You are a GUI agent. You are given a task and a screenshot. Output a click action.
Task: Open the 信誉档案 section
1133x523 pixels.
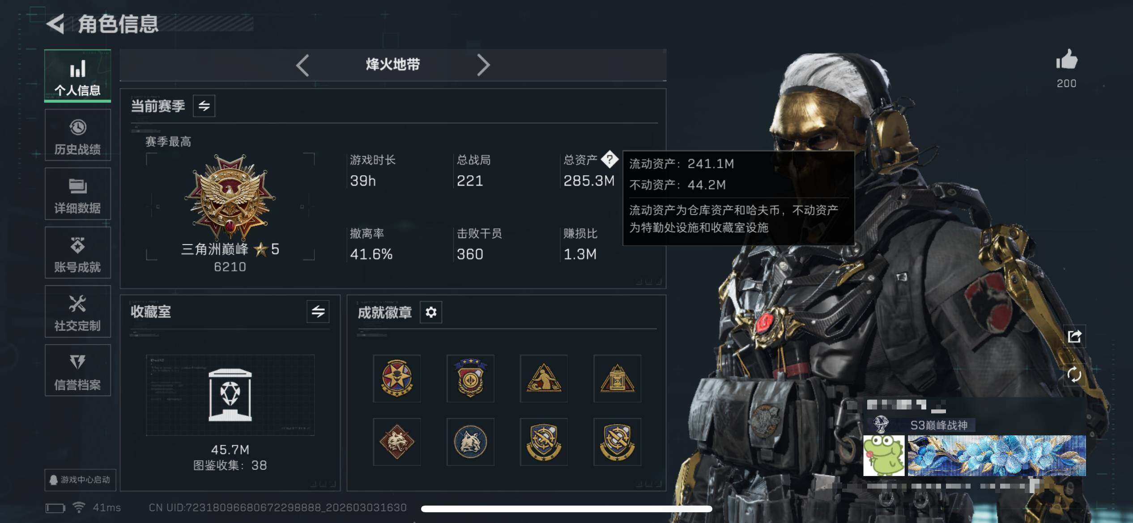[x=77, y=371]
